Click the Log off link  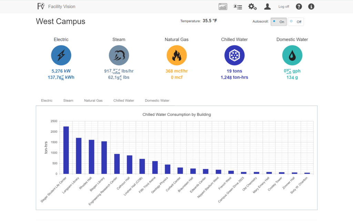pos(283,6)
